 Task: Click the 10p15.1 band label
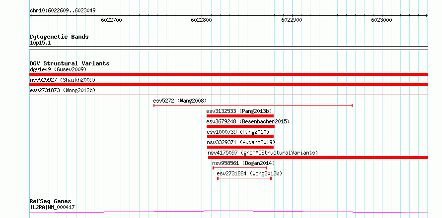coord(40,43)
